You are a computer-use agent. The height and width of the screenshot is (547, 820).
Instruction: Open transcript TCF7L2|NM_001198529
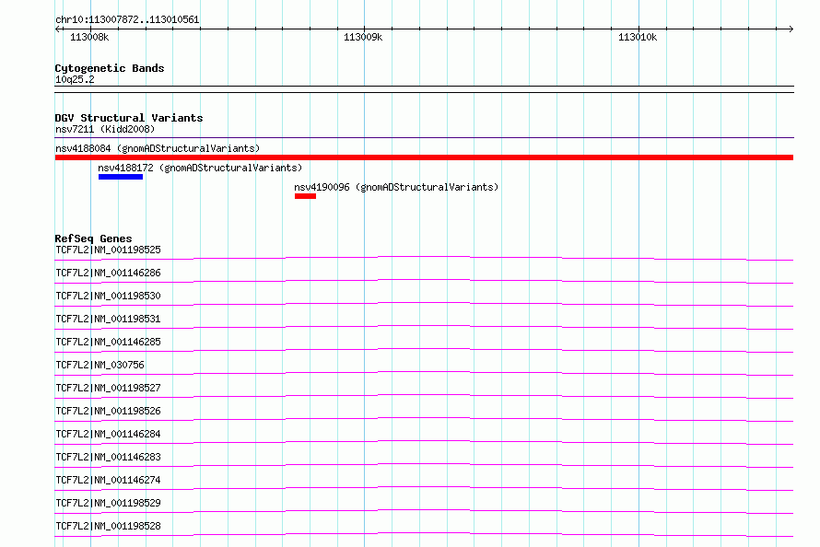[x=108, y=503]
